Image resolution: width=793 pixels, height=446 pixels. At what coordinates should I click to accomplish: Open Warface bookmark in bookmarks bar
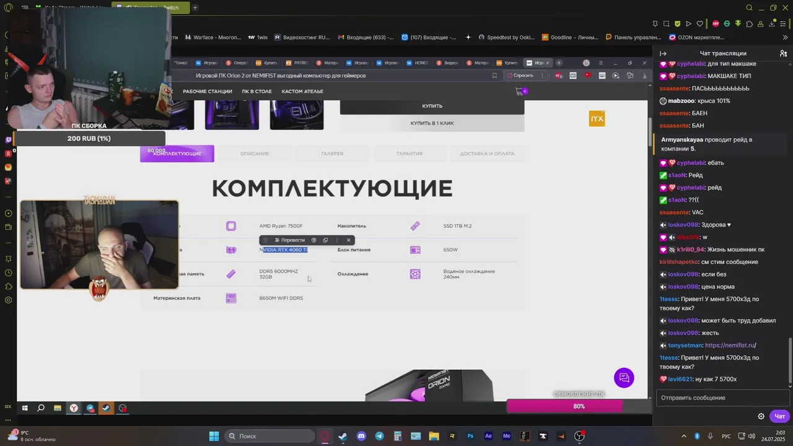(212, 37)
